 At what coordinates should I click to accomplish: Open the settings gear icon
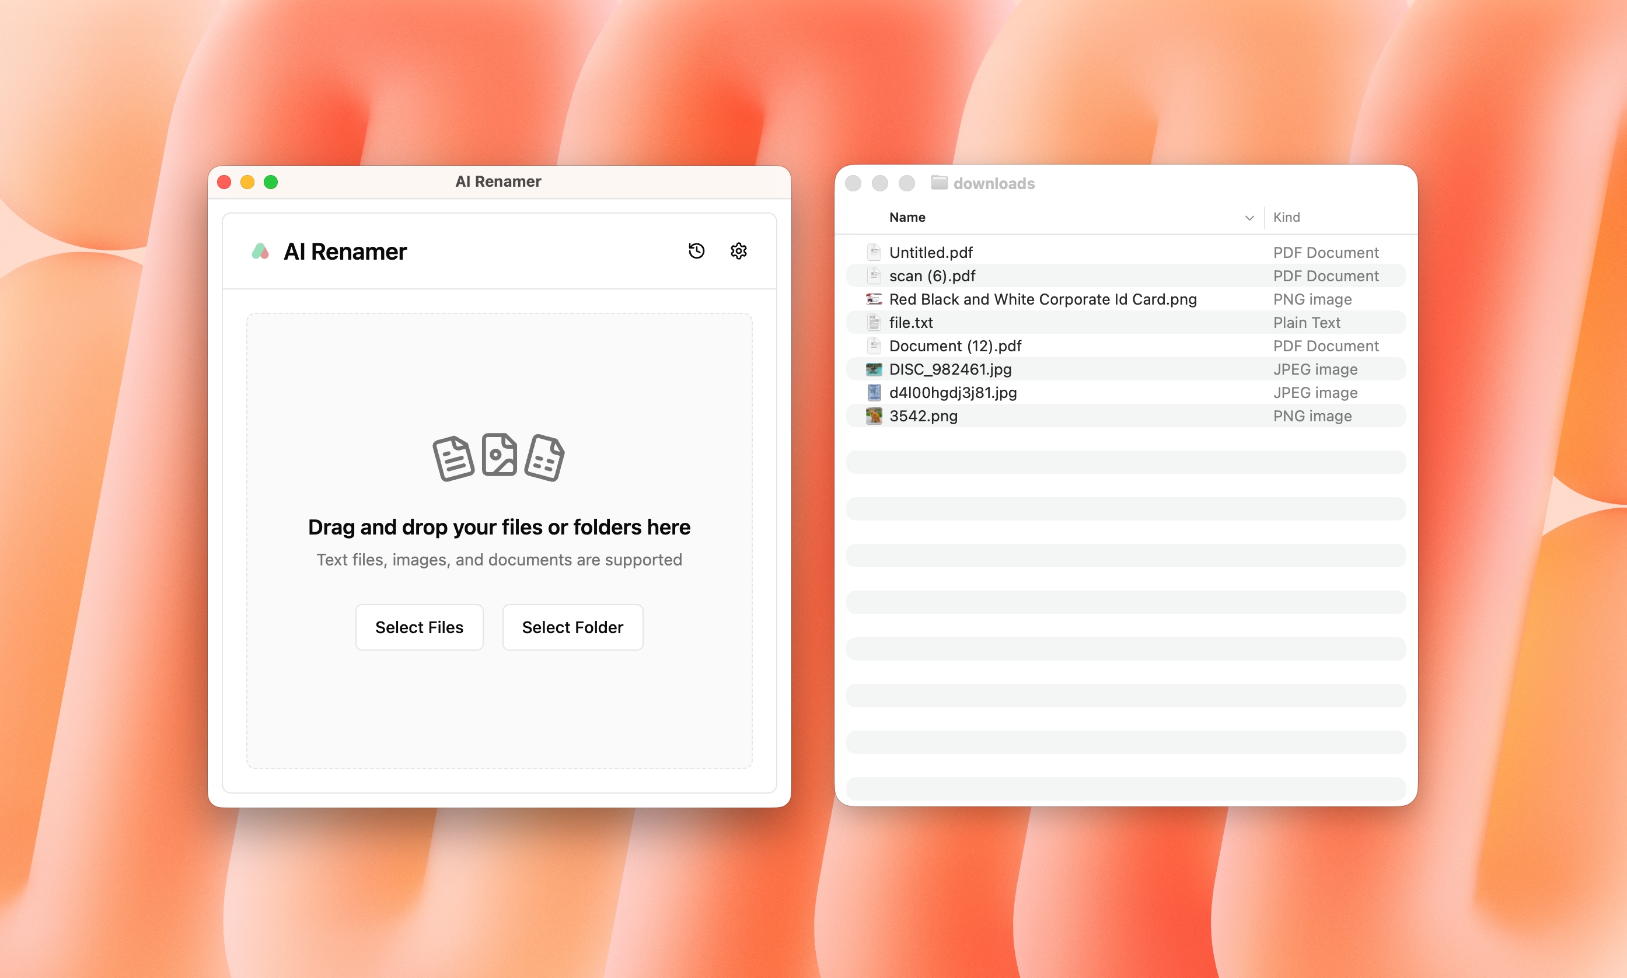pyautogui.click(x=738, y=250)
